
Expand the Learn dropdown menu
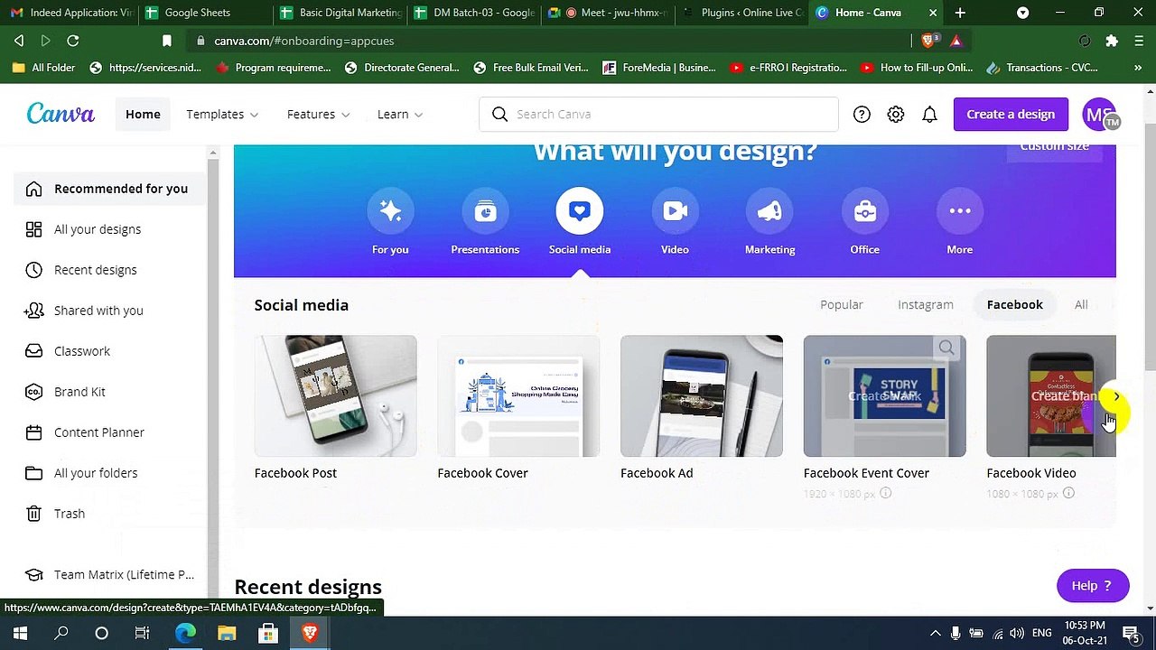click(400, 115)
